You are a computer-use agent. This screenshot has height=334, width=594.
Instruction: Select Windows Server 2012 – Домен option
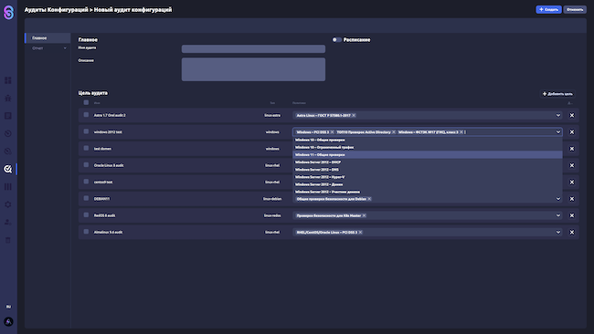pos(428,184)
